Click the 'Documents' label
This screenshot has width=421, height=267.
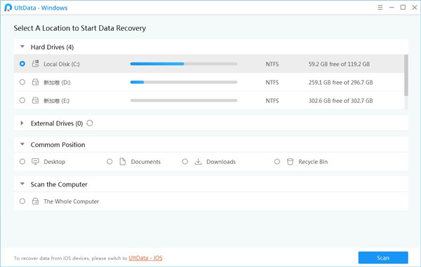point(146,162)
